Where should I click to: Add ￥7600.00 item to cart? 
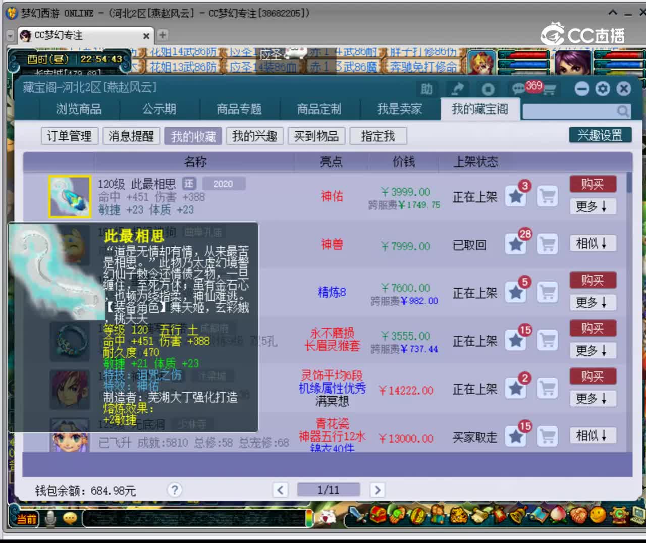548,292
